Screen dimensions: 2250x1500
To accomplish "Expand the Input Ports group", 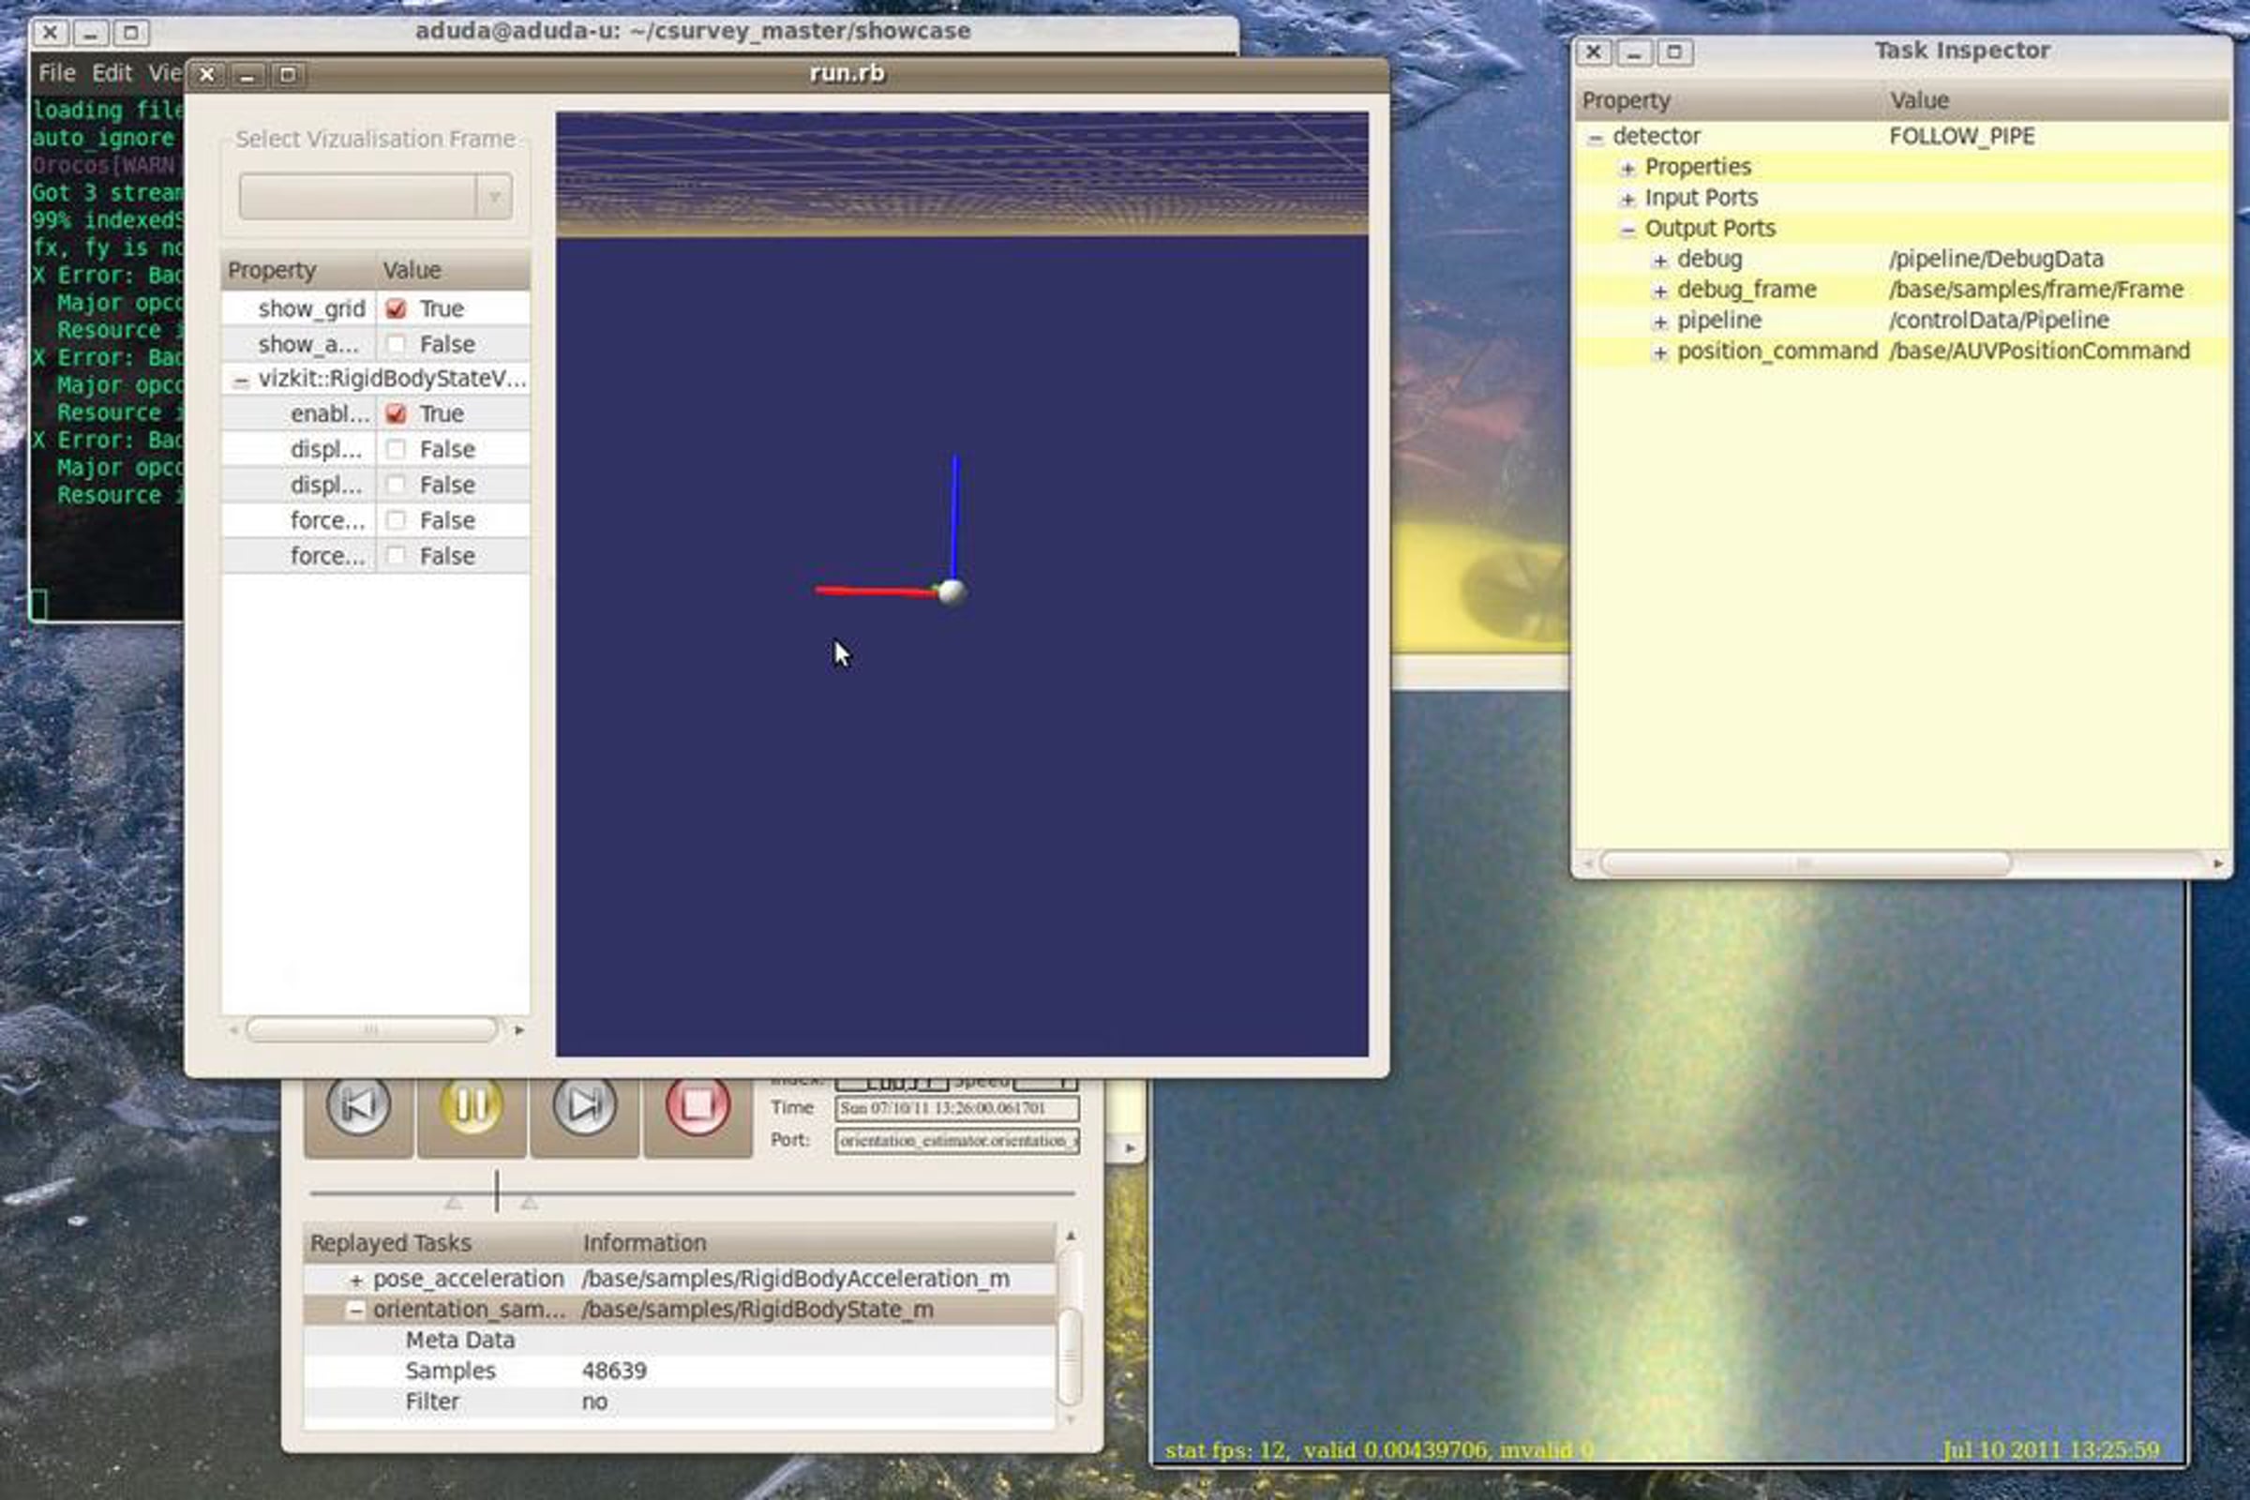I will 1627,199.
